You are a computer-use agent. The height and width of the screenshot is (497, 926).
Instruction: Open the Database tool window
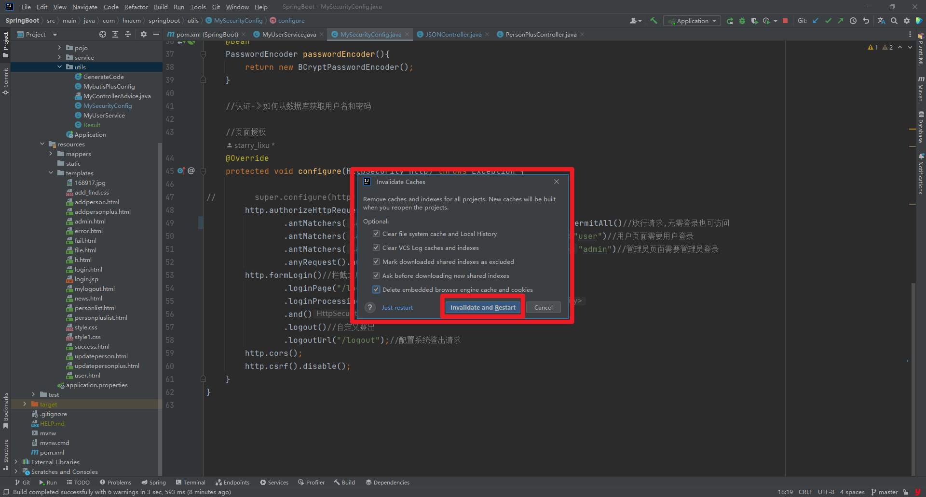pyautogui.click(x=921, y=128)
